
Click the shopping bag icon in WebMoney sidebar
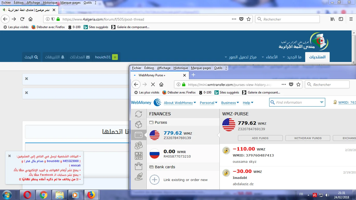tap(139, 166)
